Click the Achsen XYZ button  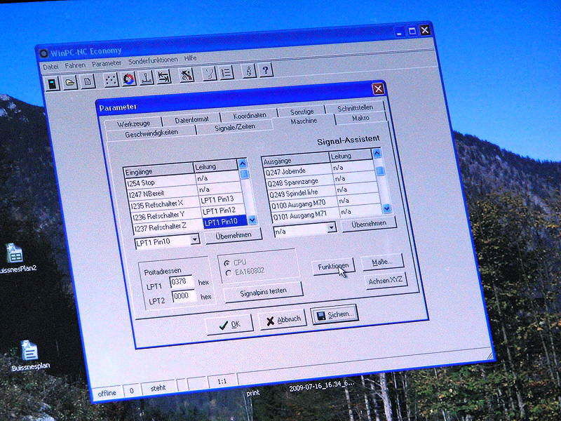coord(386,281)
